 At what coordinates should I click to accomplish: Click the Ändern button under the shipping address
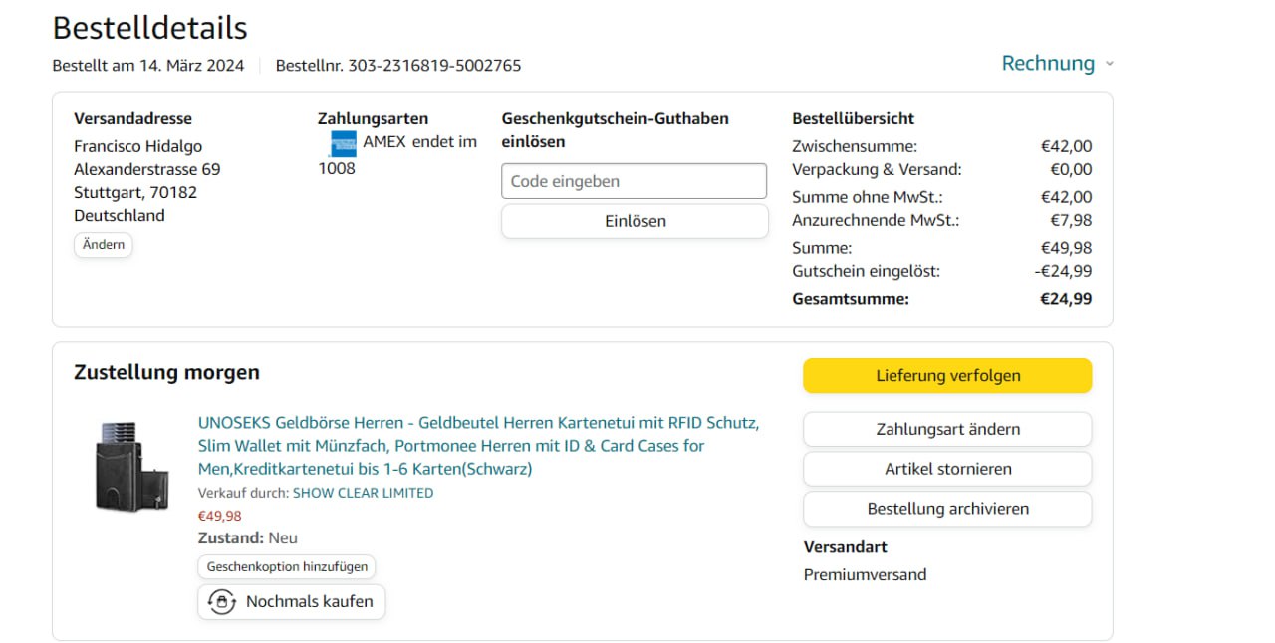click(104, 245)
